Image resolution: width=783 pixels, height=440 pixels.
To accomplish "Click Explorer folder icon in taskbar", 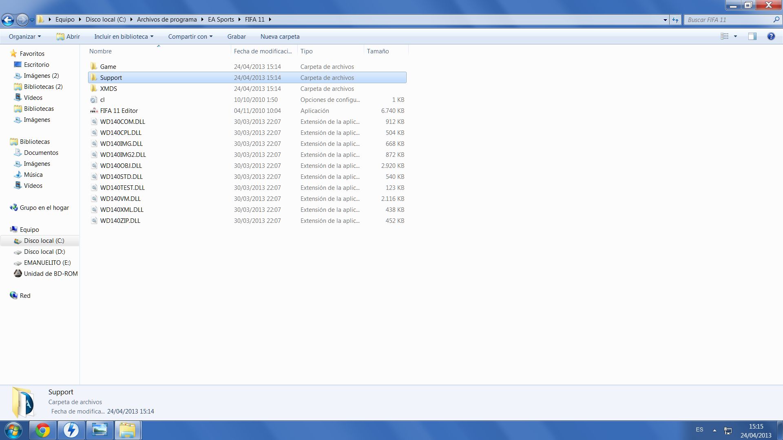I will tap(128, 430).
